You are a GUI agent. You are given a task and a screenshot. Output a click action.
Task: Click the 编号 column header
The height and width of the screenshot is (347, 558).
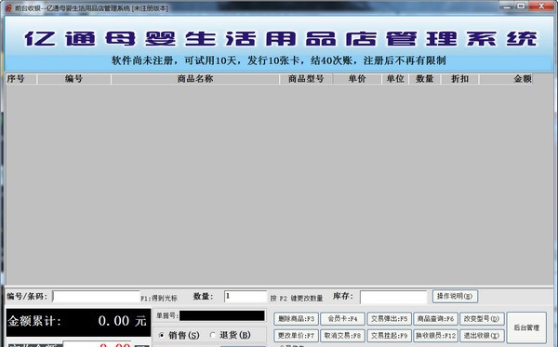[x=74, y=79]
